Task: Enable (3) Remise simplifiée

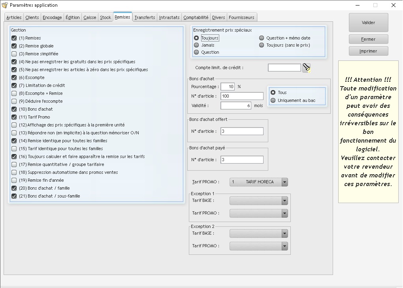Action: 14,54
